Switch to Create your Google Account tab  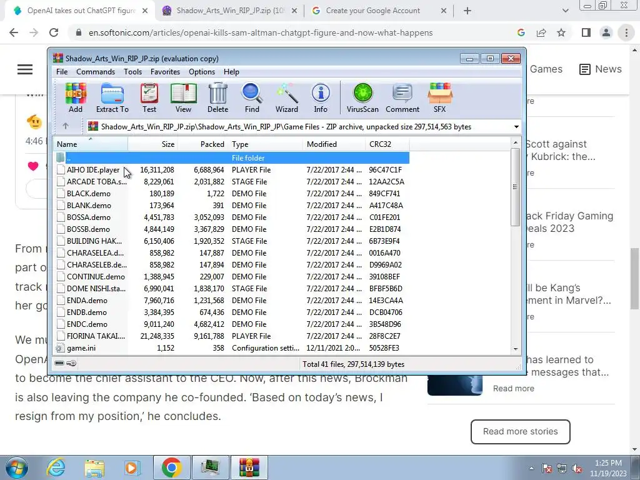click(379, 11)
